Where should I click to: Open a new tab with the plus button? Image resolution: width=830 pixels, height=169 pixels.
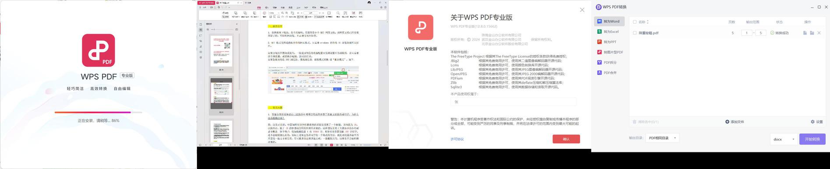pos(246,3)
